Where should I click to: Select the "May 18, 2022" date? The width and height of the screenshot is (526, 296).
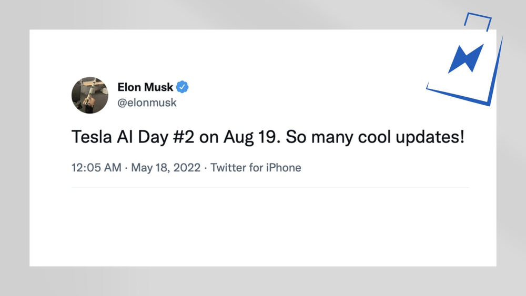click(x=166, y=168)
